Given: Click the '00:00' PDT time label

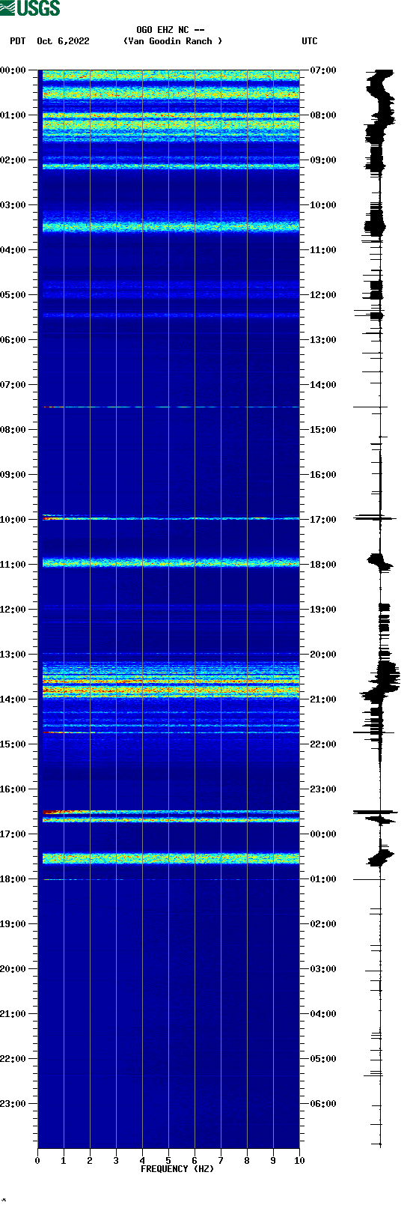Looking at the screenshot, I should tap(13, 70).
